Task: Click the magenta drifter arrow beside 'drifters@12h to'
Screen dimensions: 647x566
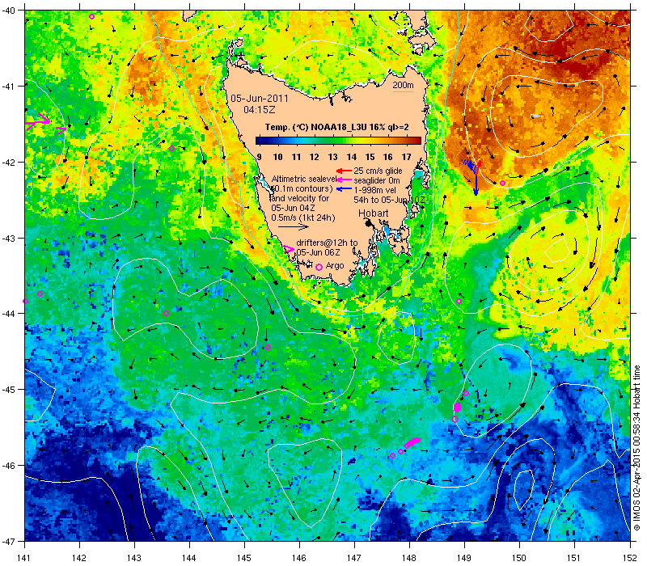Action: point(290,250)
